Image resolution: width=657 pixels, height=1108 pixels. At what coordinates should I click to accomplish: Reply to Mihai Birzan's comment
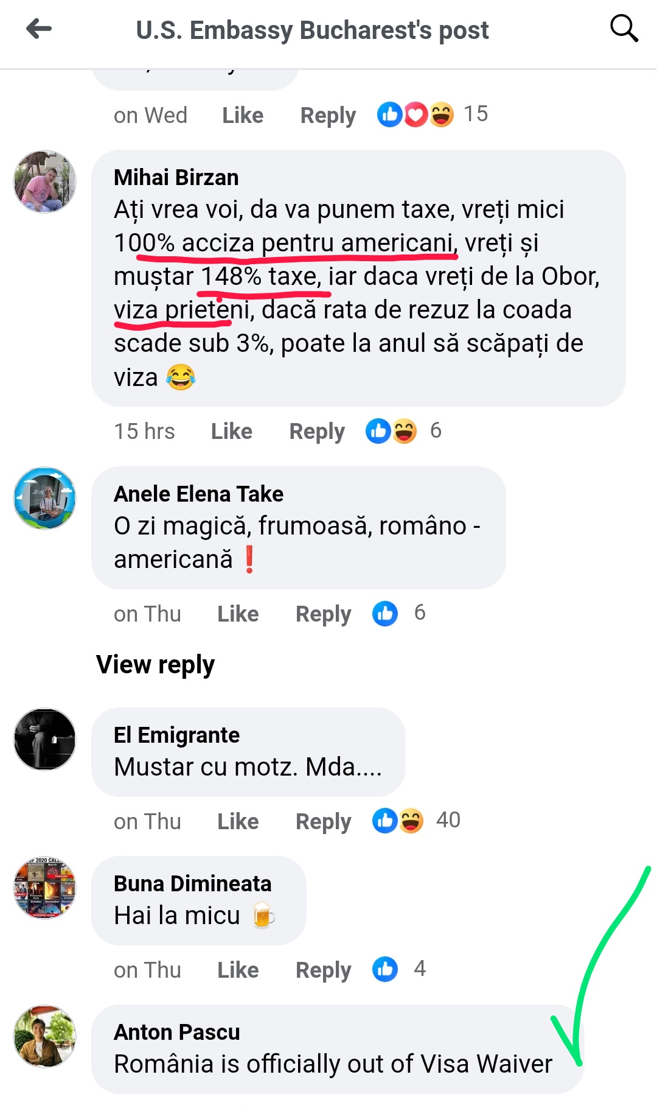[x=317, y=432]
